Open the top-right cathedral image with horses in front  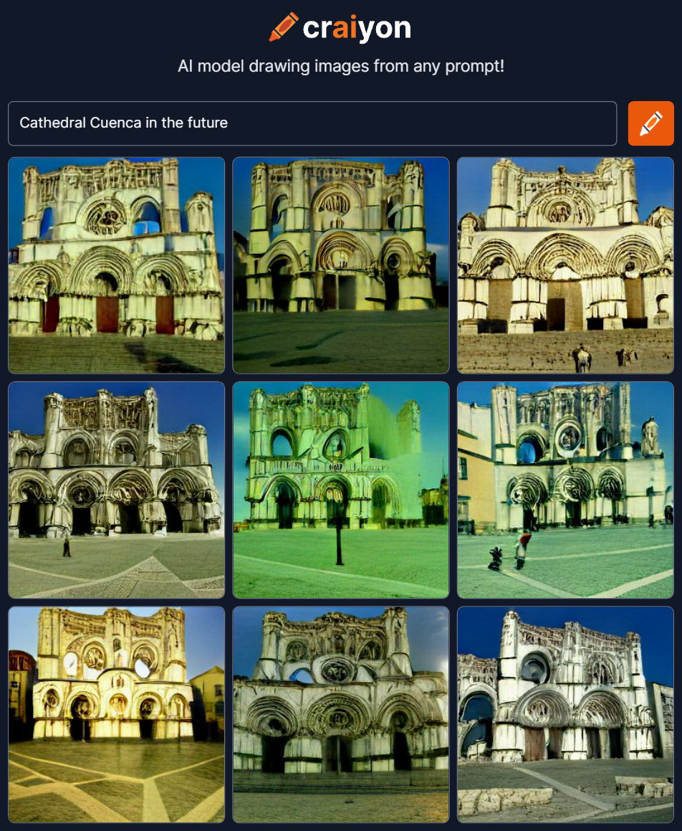click(x=565, y=265)
